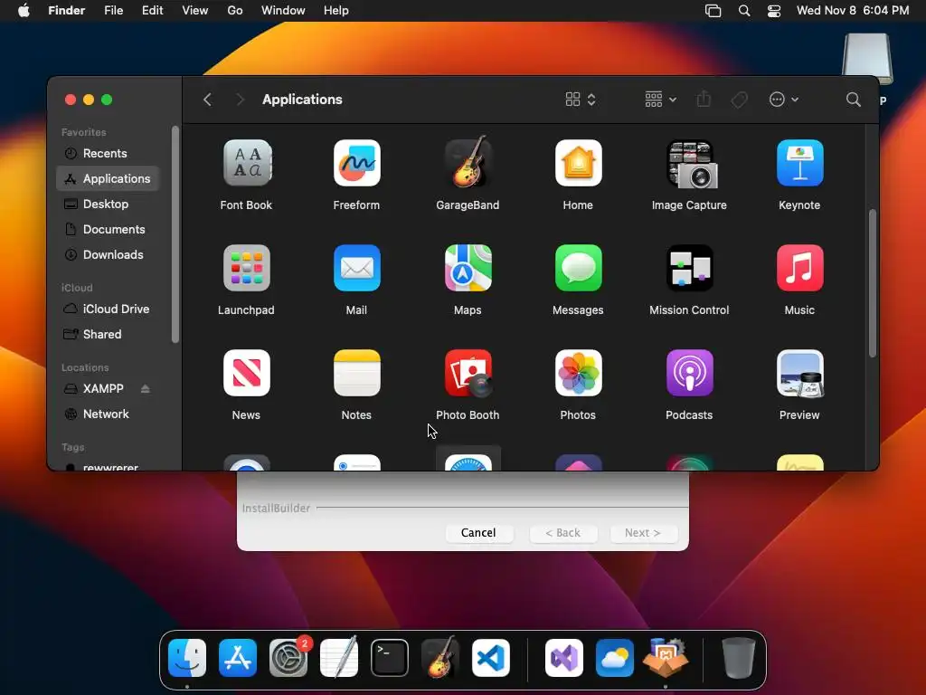Go forward with the right chevron
This screenshot has width=926, height=695.
[x=240, y=100]
